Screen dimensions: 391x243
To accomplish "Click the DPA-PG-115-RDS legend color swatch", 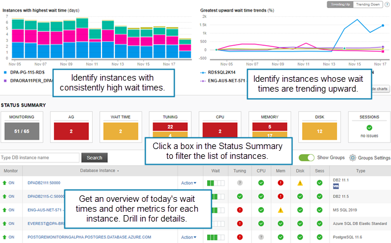I will (6, 72).
